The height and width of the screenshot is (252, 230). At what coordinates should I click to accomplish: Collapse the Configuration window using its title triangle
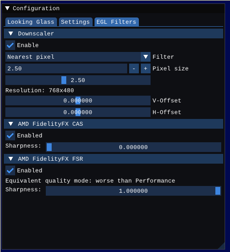[7, 8]
